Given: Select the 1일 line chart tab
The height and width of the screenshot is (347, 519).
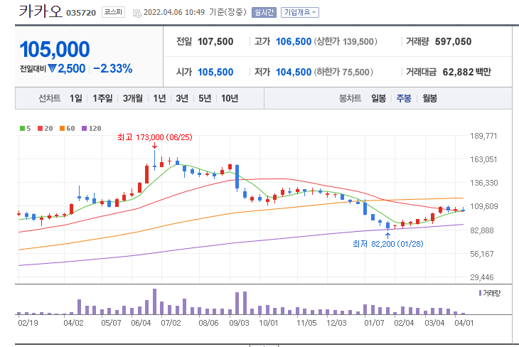Looking at the screenshot, I should coord(76,98).
